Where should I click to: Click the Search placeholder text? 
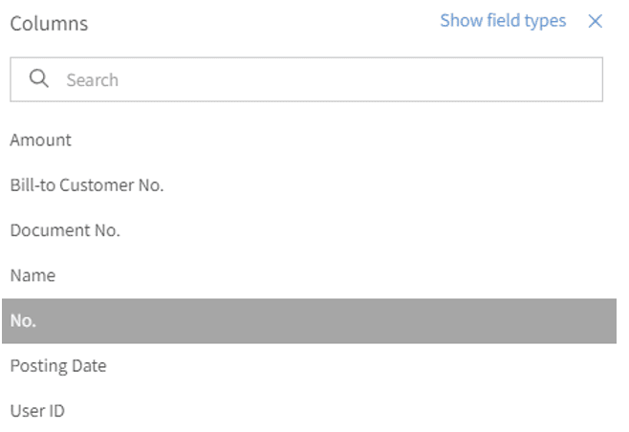click(93, 80)
